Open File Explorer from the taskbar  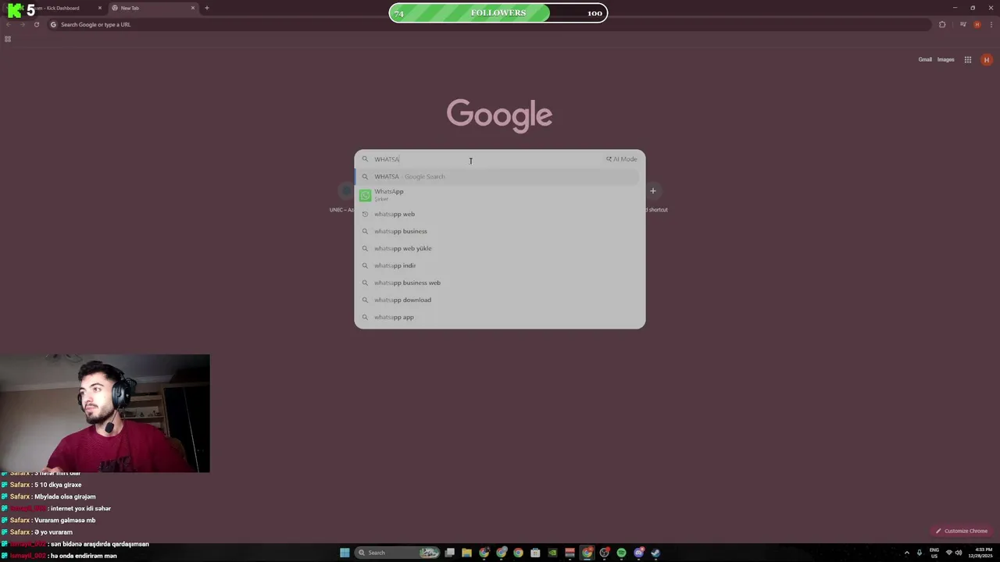pos(466,553)
